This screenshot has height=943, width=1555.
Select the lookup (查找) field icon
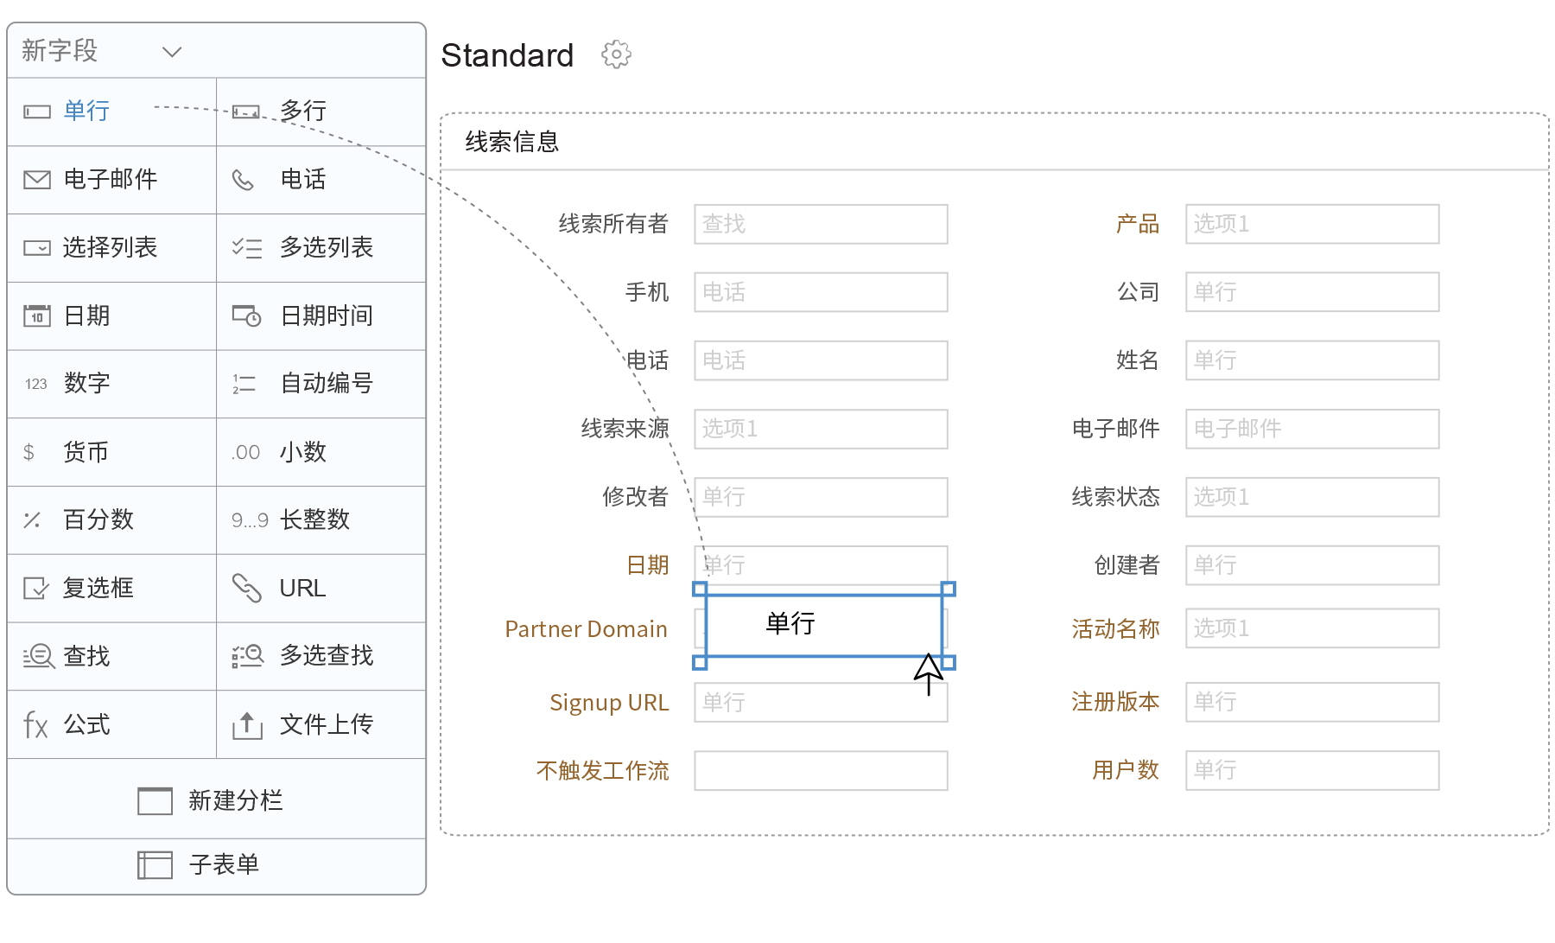click(x=39, y=656)
